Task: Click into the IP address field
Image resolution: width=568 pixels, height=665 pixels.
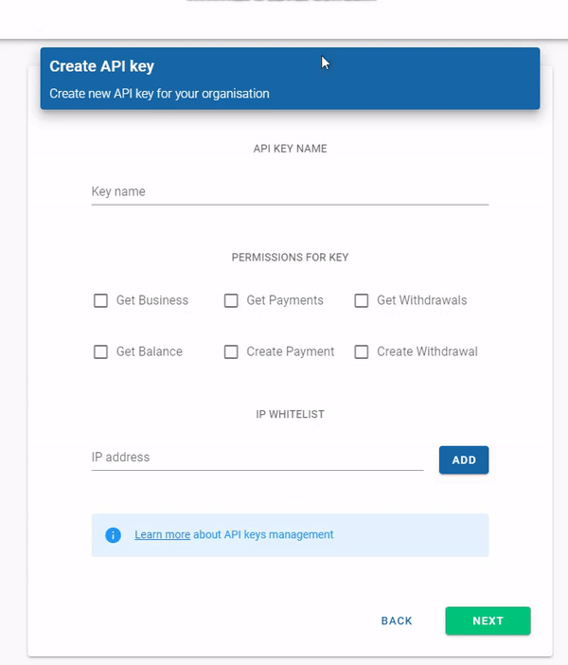Action: click(257, 458)
